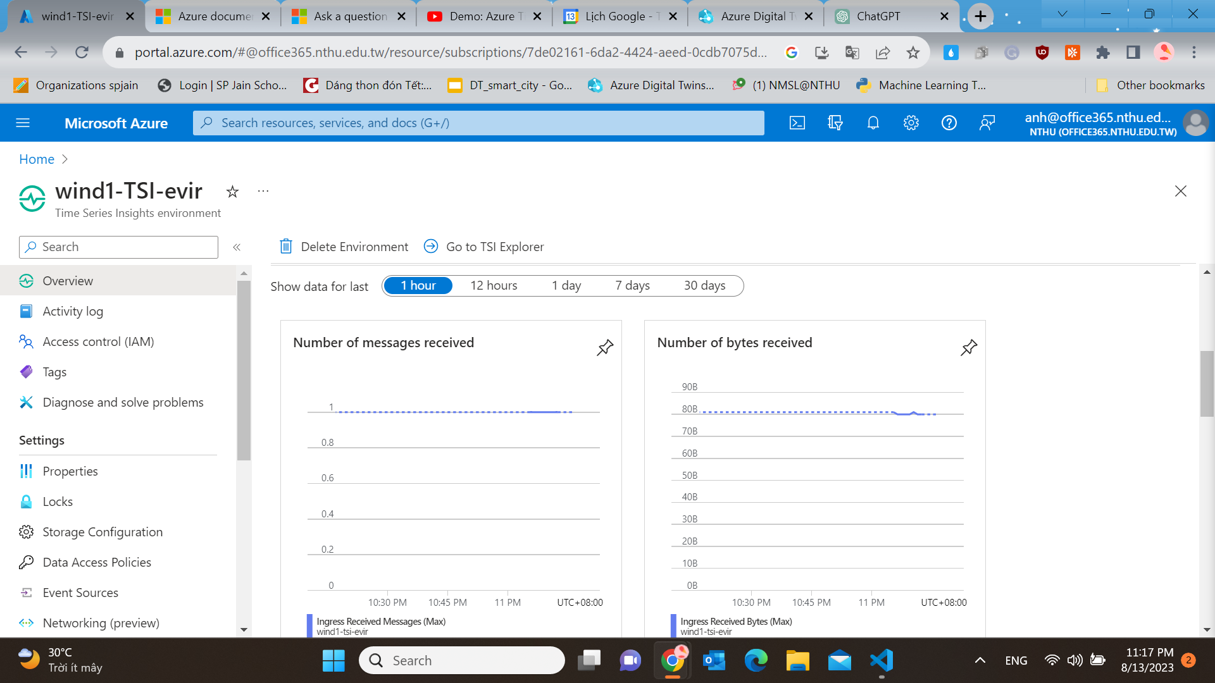Select the 7 days time range
Image resolution: width=1215 pixels, height=683 pixels.
pyautogui.click(x=633, y=286)
